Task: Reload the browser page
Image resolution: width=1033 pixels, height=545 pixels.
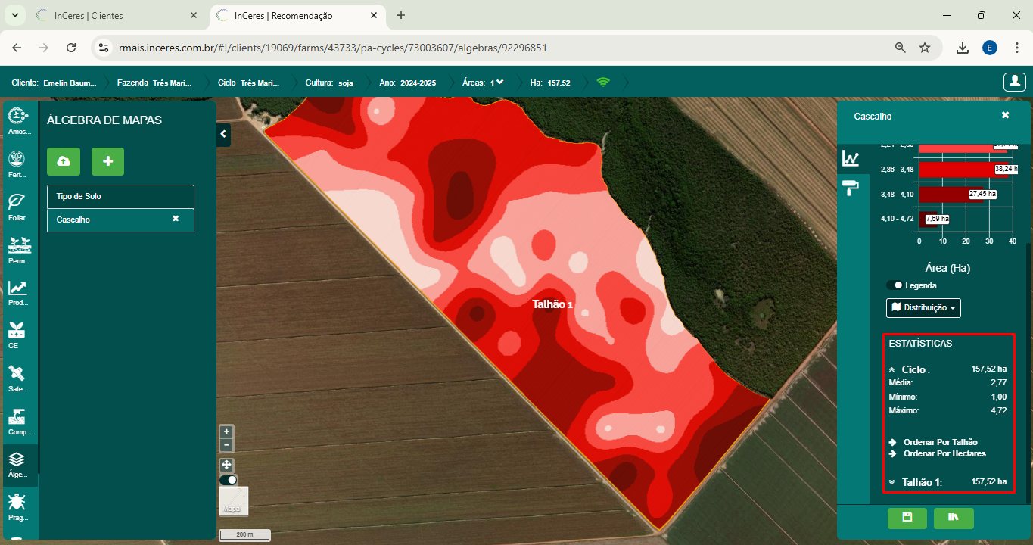Action: coord(71,48)
